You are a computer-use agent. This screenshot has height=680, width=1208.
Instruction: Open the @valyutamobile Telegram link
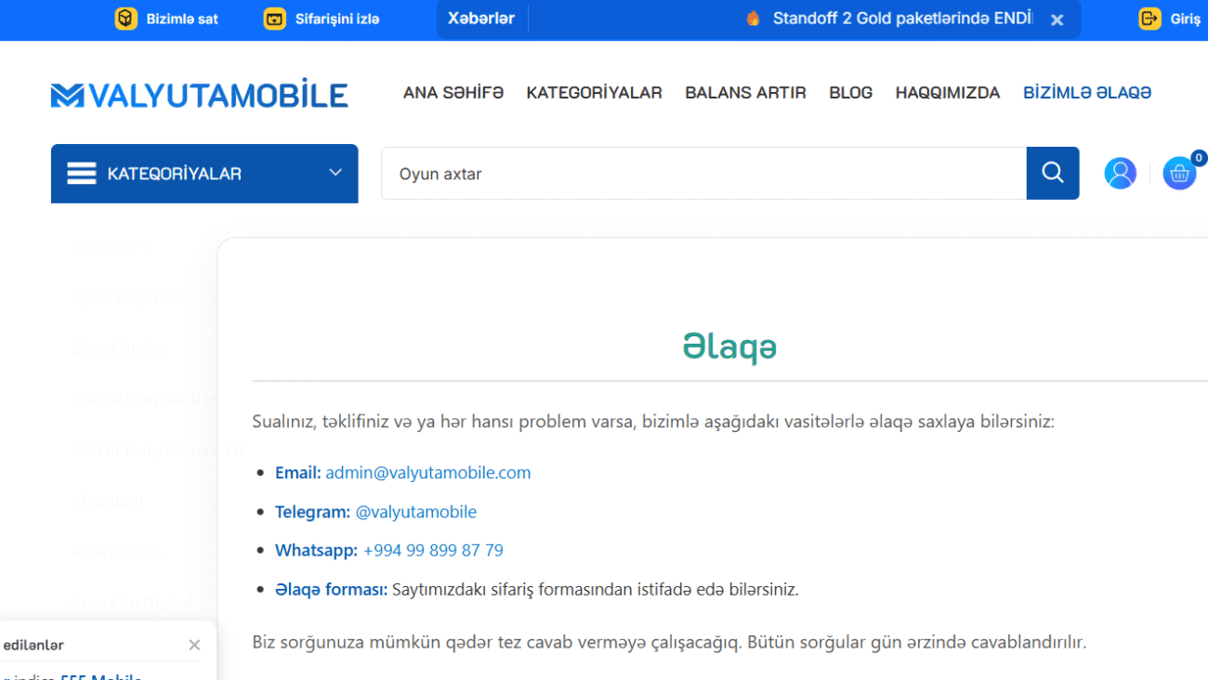click(x=415, y=512)
